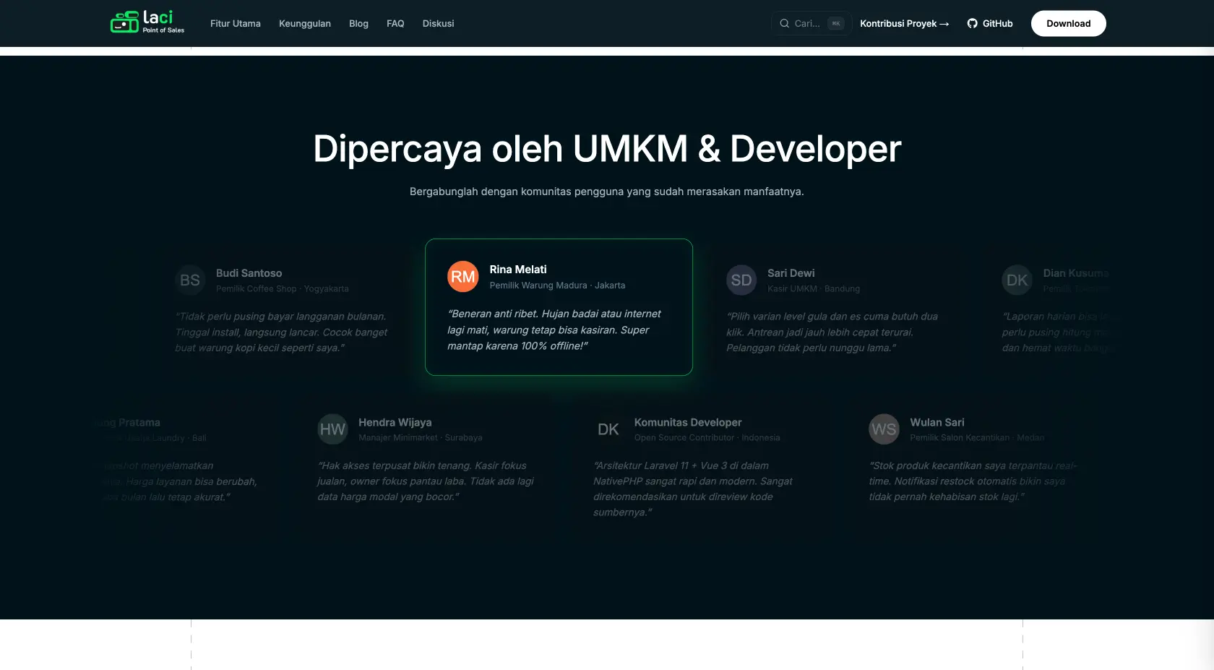
Task: Select the Rina Melati testimonial quote
Action: pyautogui.click(x=554, y=330)
